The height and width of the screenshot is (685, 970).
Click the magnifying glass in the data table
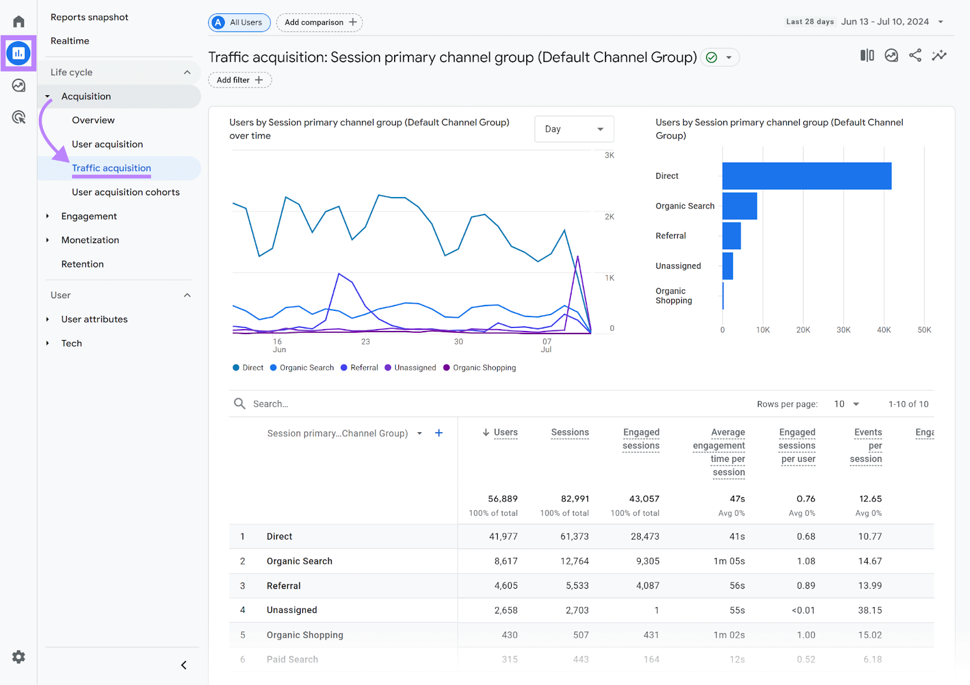(x=239, y=403)
